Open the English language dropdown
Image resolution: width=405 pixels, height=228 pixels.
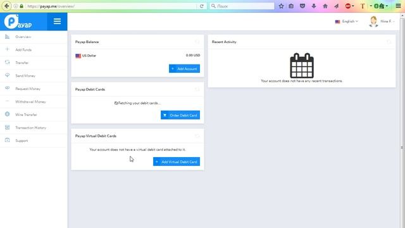[x=346, y=22]
